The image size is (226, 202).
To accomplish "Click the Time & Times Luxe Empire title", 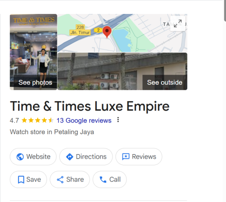I will tap(89, 106).
